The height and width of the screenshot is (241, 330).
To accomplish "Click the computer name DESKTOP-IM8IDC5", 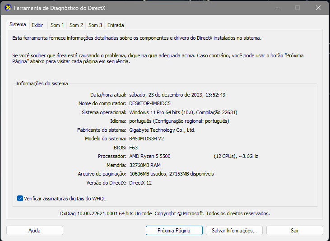I will (150, 103).
